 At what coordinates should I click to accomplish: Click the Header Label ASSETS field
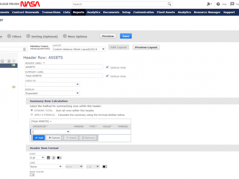point(64,67)
